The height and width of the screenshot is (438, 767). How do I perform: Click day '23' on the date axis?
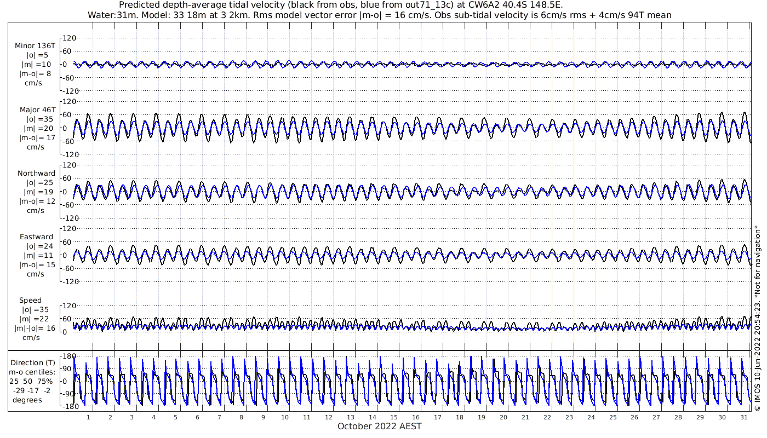coord(569,417)
